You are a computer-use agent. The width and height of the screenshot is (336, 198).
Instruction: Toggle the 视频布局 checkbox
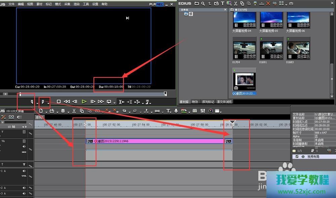[297, 157]
